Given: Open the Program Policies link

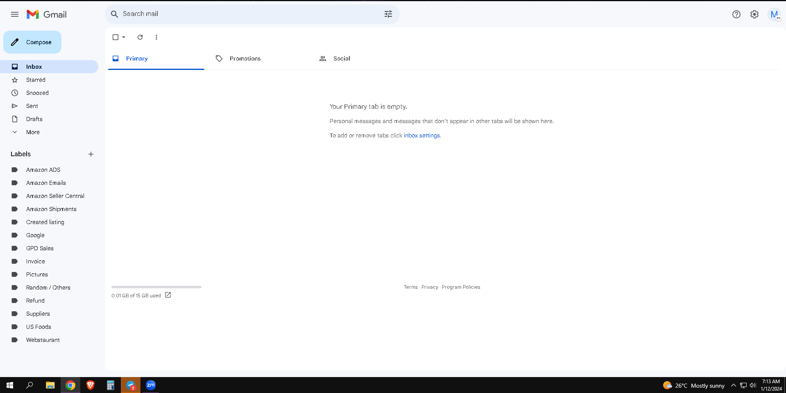Looking at the screenshot, I should tap(461, 287).
